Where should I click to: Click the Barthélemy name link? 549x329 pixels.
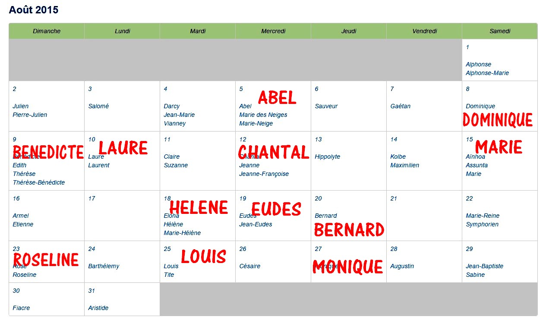pyautogui.click(x=104, y=266)
